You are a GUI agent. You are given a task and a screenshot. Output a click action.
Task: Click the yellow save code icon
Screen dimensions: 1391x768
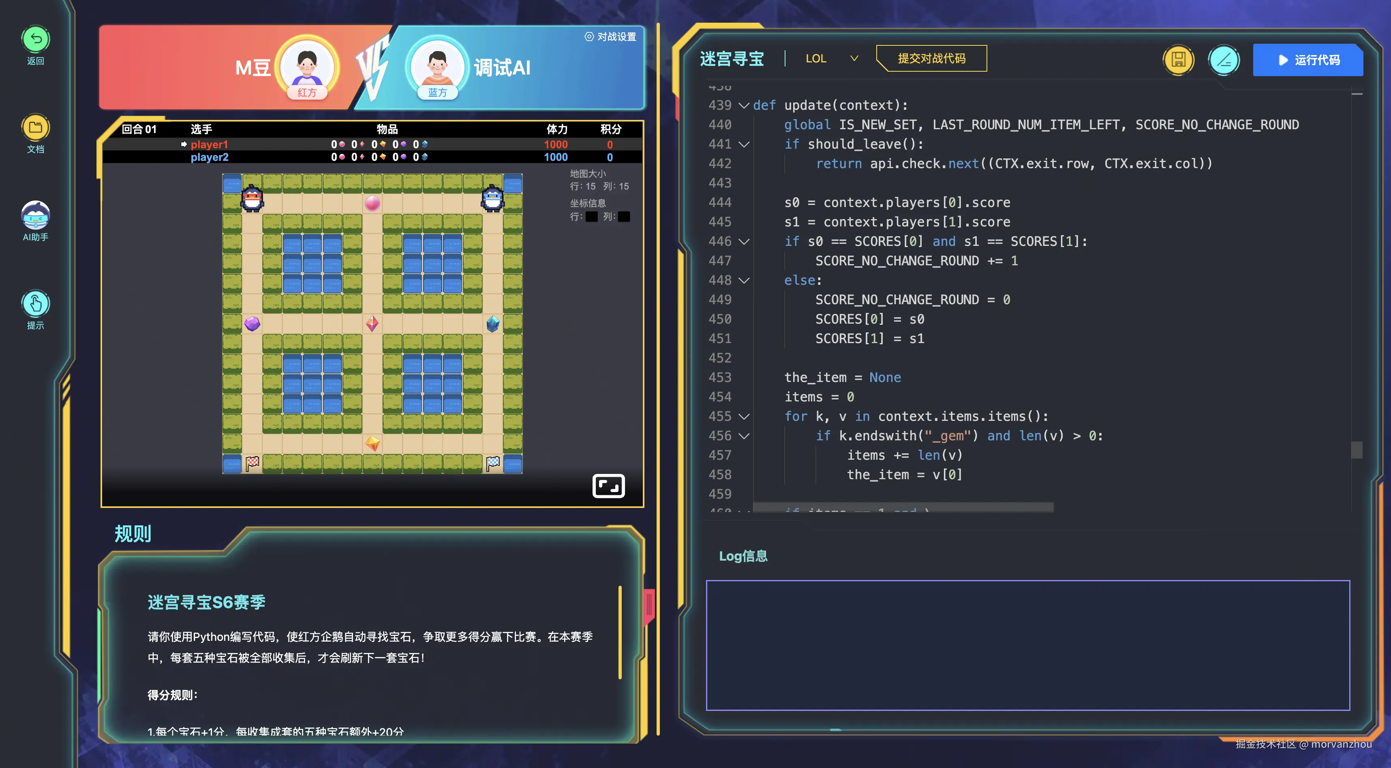coord(1178,60)
